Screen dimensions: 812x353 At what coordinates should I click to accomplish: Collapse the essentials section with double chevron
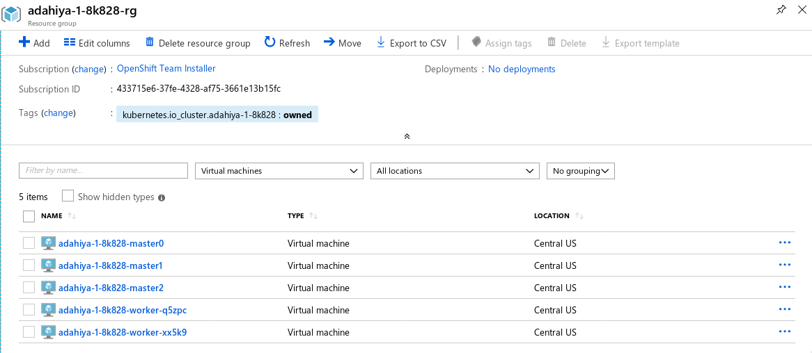point(407,136)
